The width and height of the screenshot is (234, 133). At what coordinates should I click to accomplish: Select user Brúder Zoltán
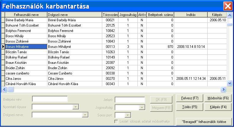click(x=26, y=68)
